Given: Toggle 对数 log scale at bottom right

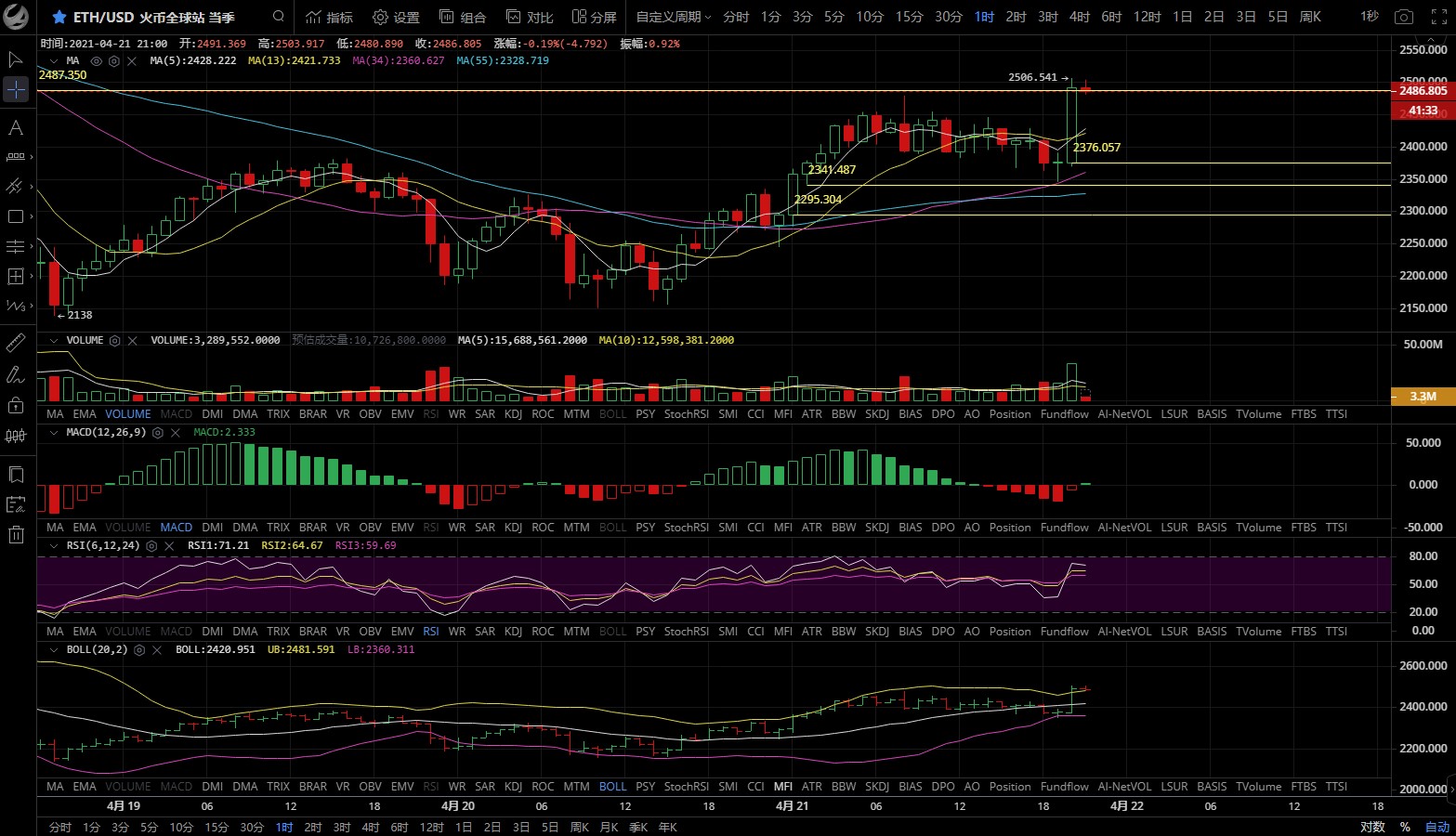Looking at the screenshot, I should (x=1372, y=828).
